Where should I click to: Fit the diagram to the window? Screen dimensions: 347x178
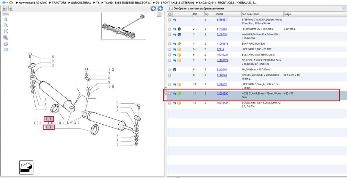(6, 31)
